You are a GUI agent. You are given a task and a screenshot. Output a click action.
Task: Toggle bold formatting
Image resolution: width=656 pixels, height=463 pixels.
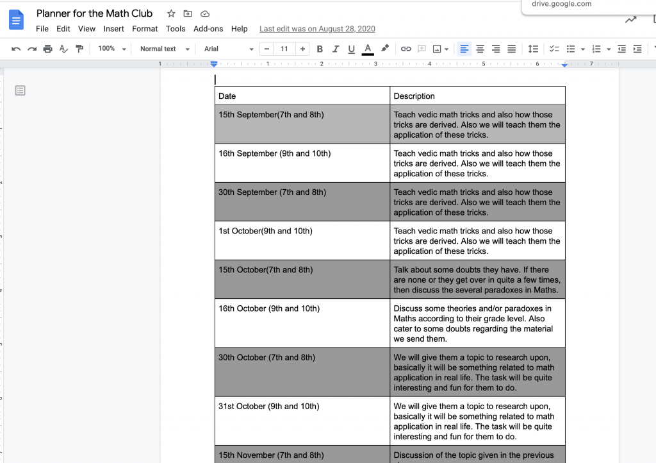pos(320,49)
